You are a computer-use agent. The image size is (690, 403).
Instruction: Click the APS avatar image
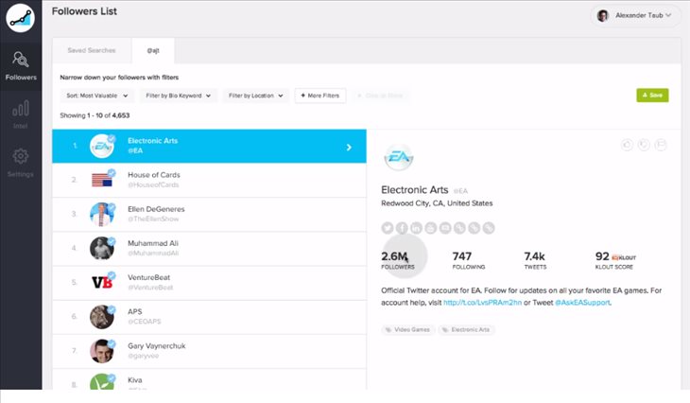click(102, 317)
